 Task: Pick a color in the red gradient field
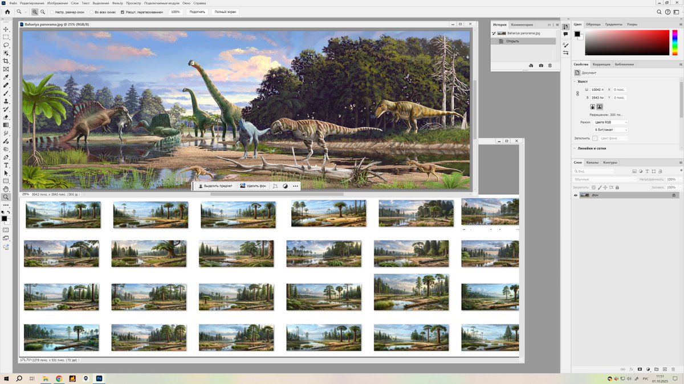[626, 42]
